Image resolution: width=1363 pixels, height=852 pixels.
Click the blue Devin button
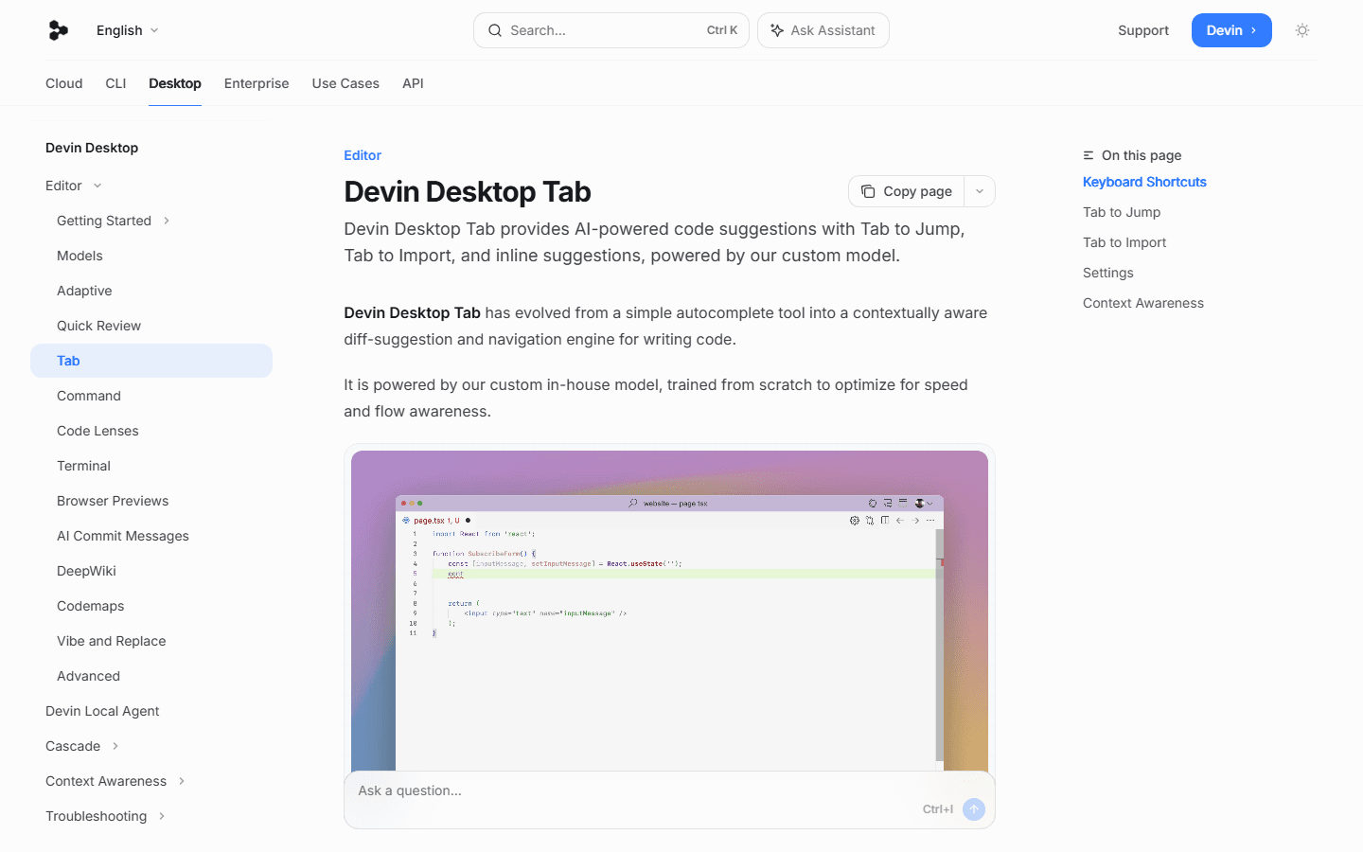1231,30
